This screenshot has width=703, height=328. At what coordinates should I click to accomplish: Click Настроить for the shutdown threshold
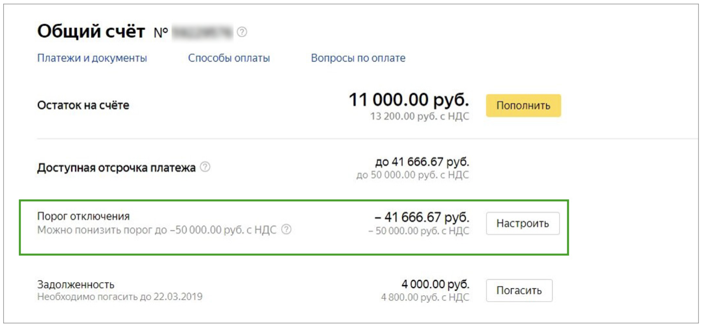(523, 224)
